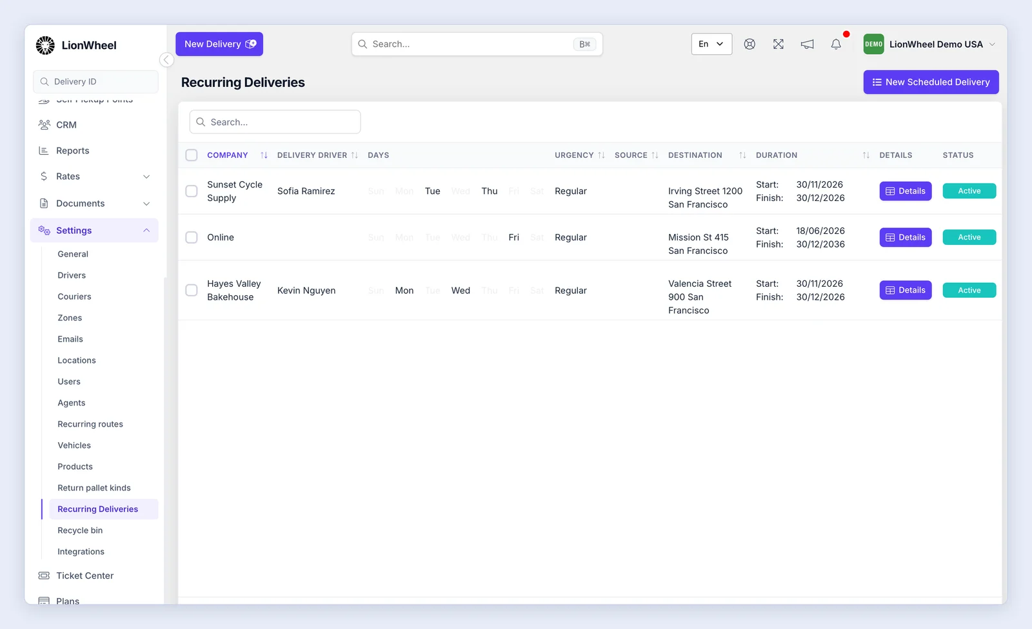
Task: Collapse sidebar with arrow button
Action: [166, 60]
